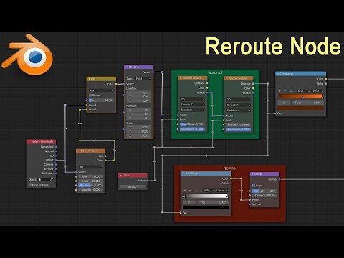Click the Value node output socket

click(x=148, y=181)
